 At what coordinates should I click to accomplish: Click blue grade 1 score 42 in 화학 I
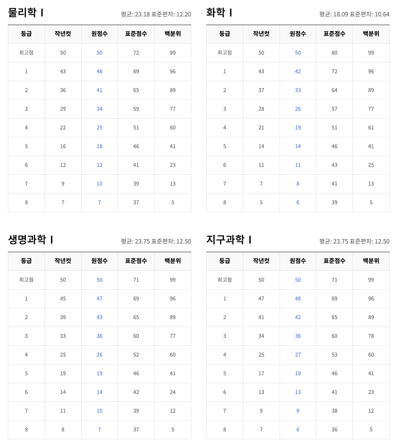coord(298,71)
